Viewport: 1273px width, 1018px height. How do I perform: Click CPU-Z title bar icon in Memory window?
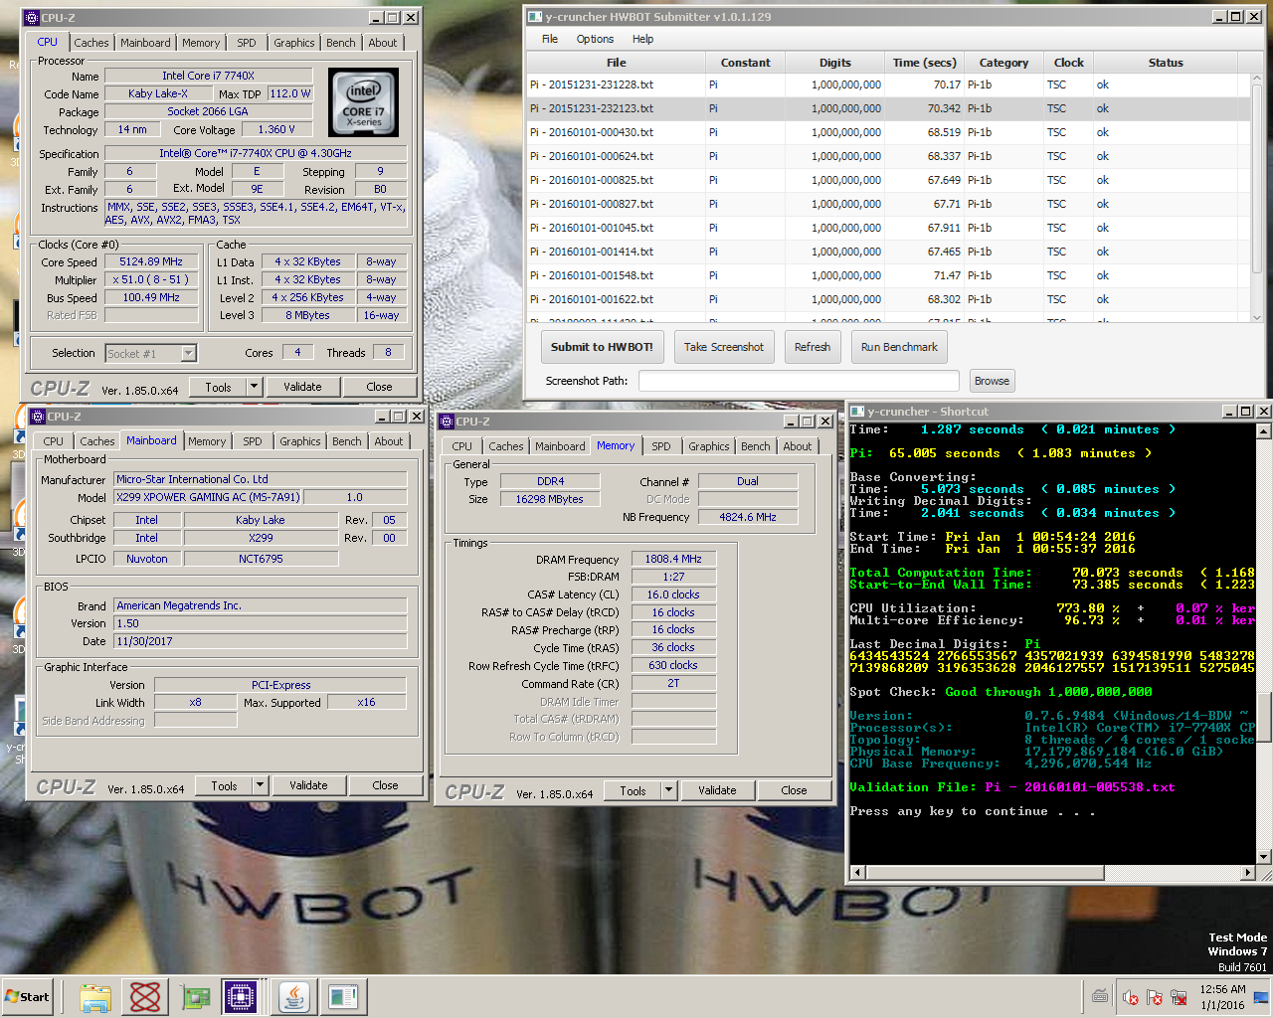pyautogui.click(x=448, y=422)
